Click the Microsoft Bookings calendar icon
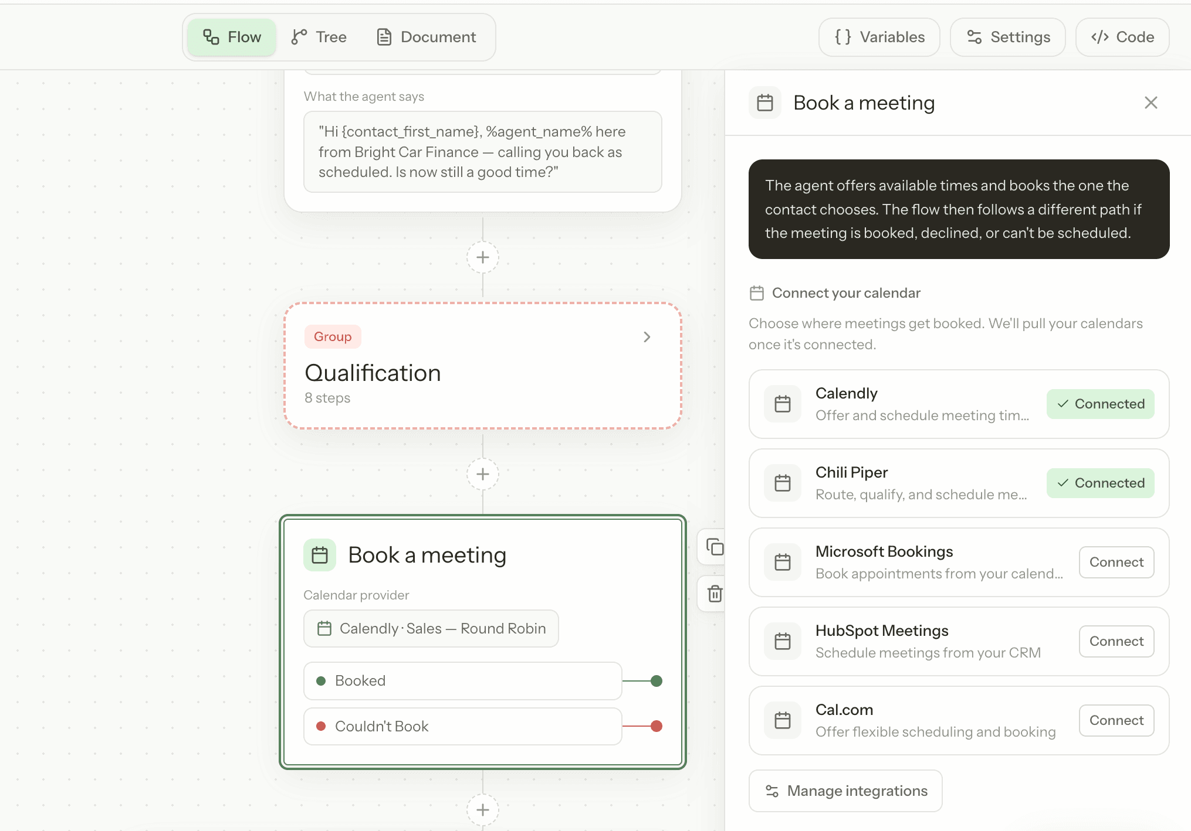Screen dimensions: 1191x831 pyautogui.click(x=783, y=562)
